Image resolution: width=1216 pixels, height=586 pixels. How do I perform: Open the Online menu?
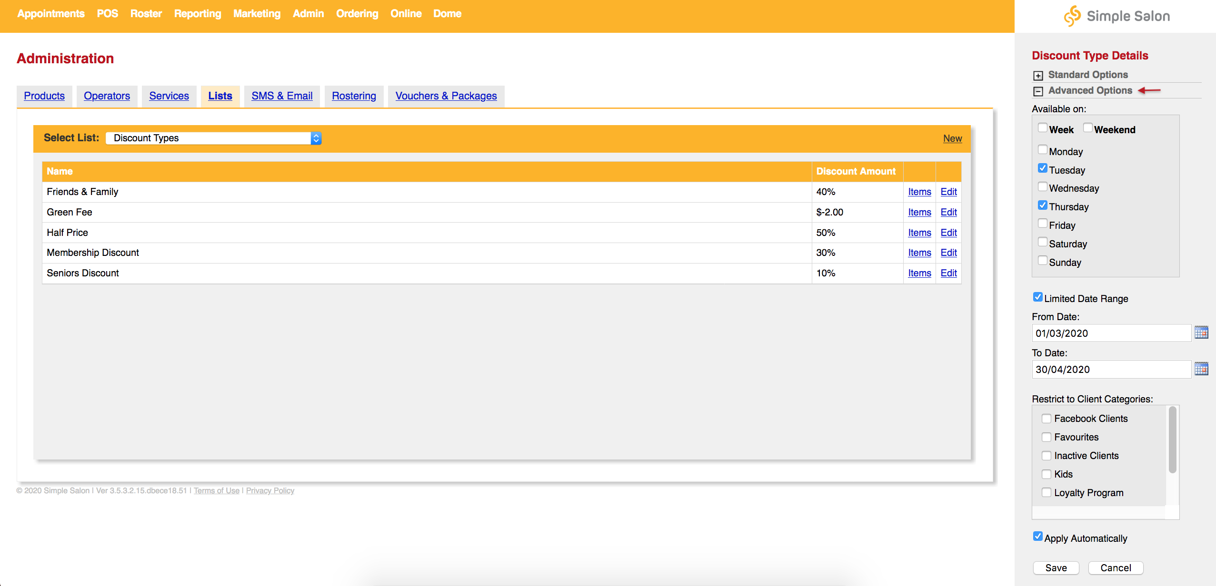(406, 13)
